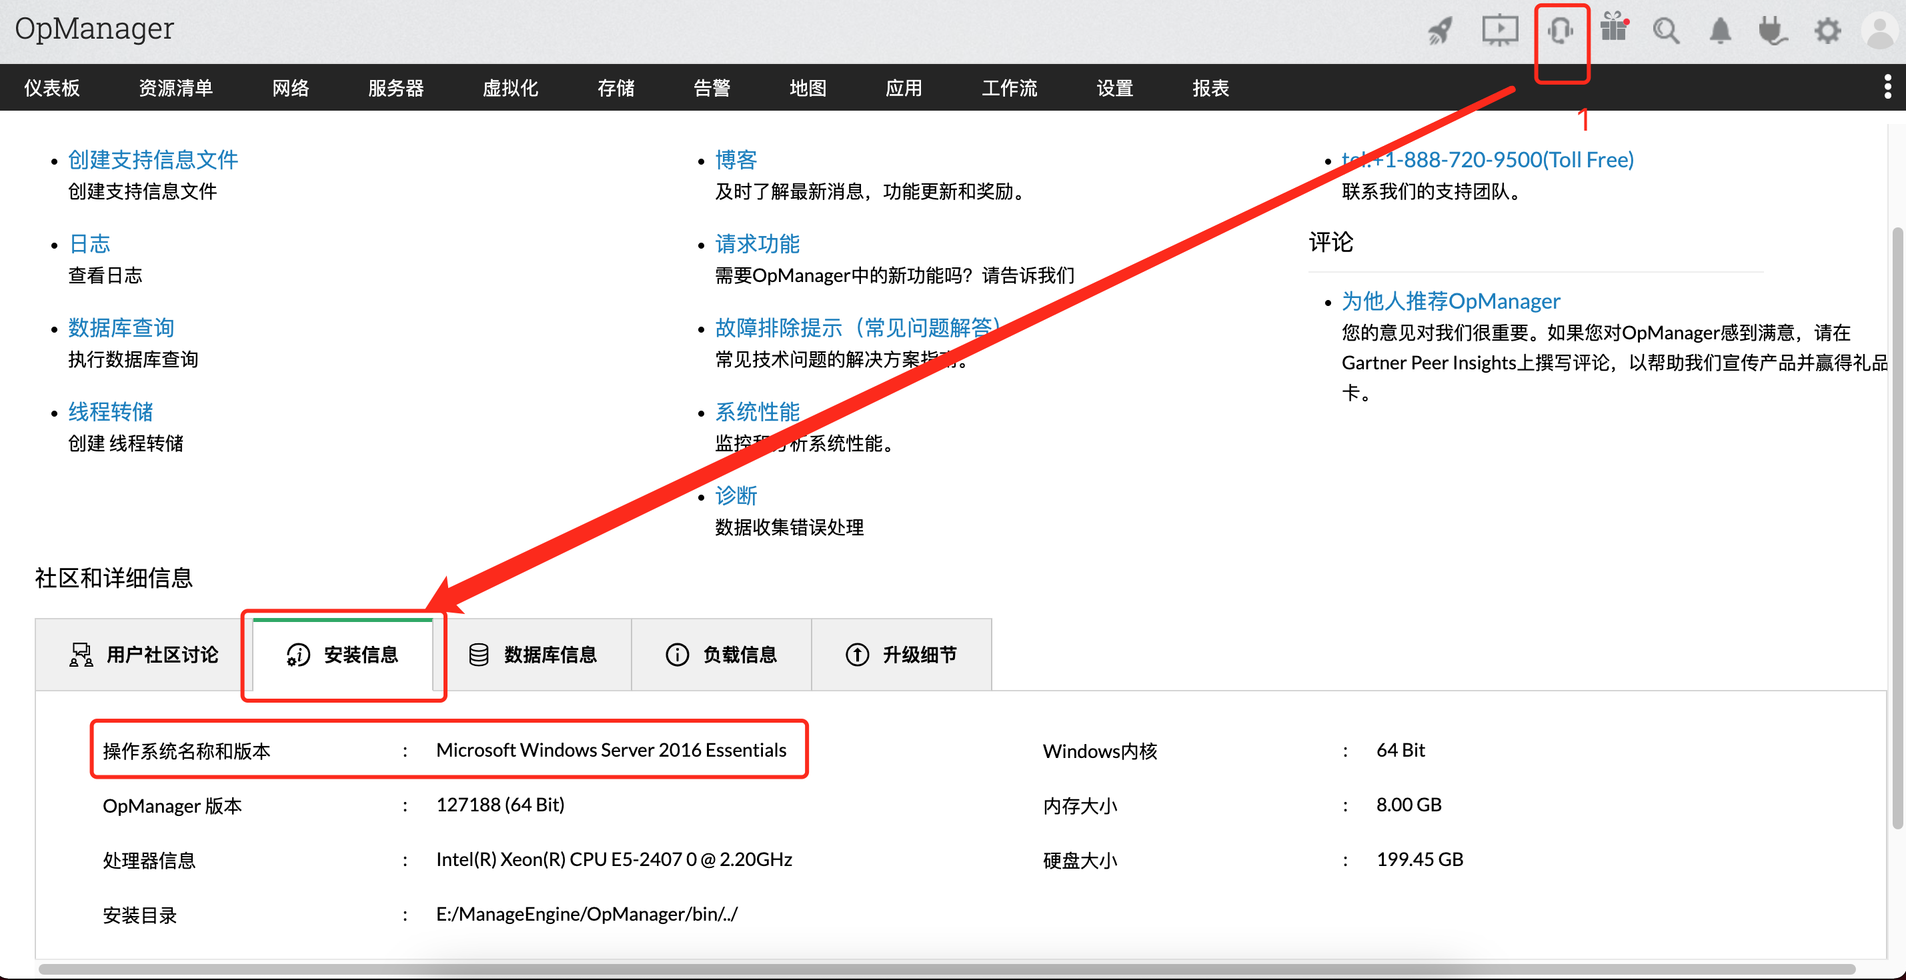Click the plug integrations icon
The height and width of the screenshot is (980, 1906).
click(1773, 31)
